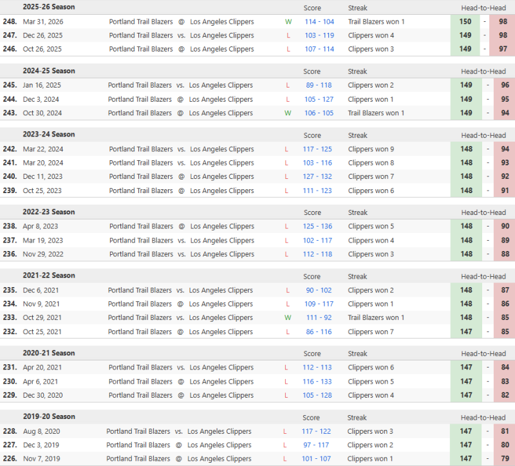The image size is (515, 466).
Task: Select the 2019-20 Season heading
Action: coord(49,417)
